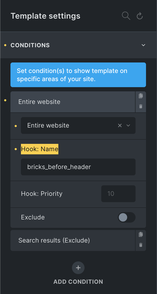This screenshot has height=294, width=157.
Task: Click the highlighted Hook: Name label
Action: [x=40, y=149]
